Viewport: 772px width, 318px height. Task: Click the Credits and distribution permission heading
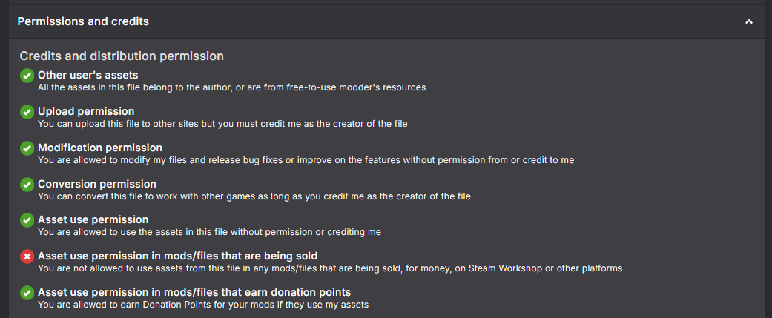point(122,56)
